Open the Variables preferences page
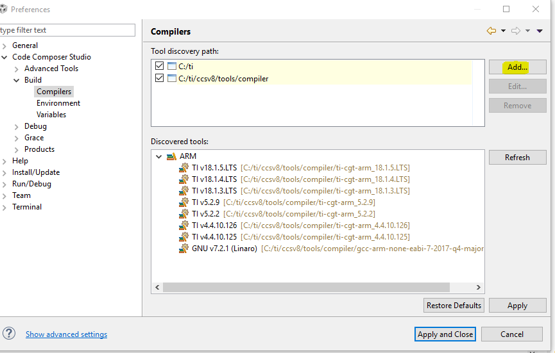Viewport: 555px width, 353px height. (51, 115)
